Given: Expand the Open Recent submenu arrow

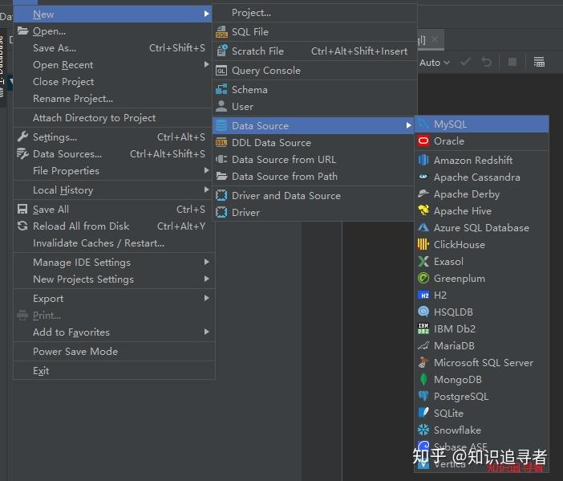Looking at the screenshot, I should 206,64.
